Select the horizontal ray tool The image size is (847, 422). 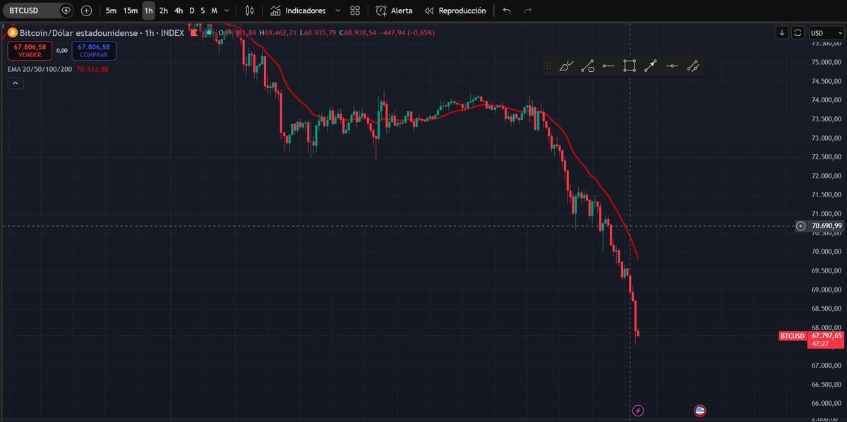point(608,66)
